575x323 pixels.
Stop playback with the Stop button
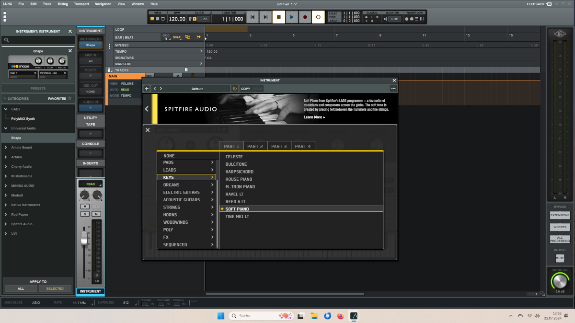pyautogui.click(x=278, y=18)
